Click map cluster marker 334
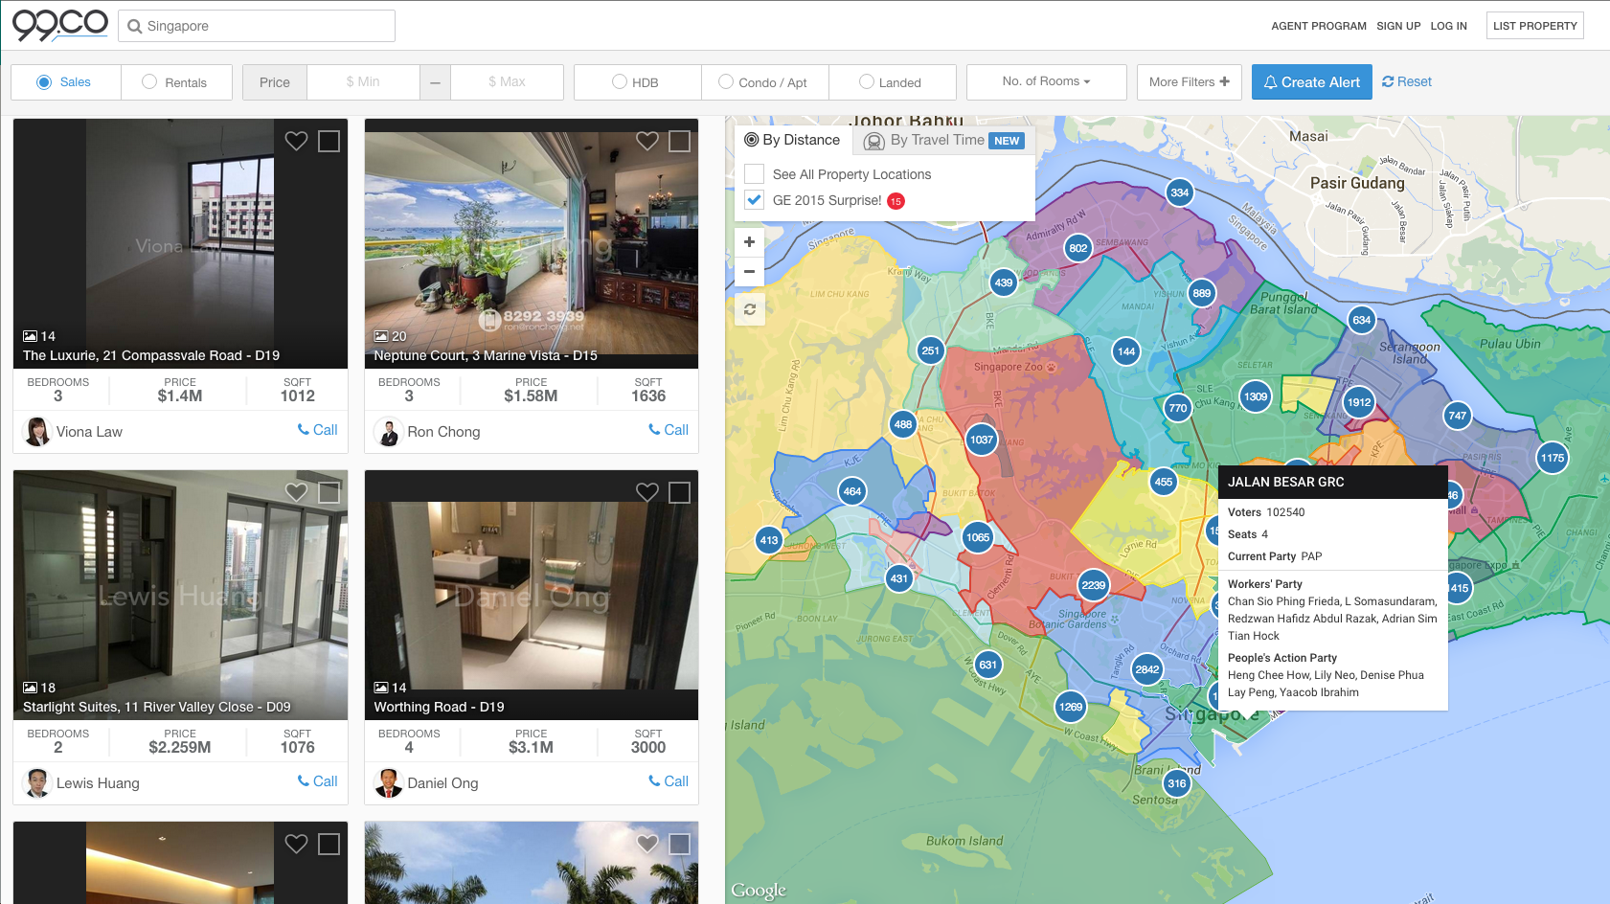1610x904 pixels. pyautogui.click(x=1180, y=192)
